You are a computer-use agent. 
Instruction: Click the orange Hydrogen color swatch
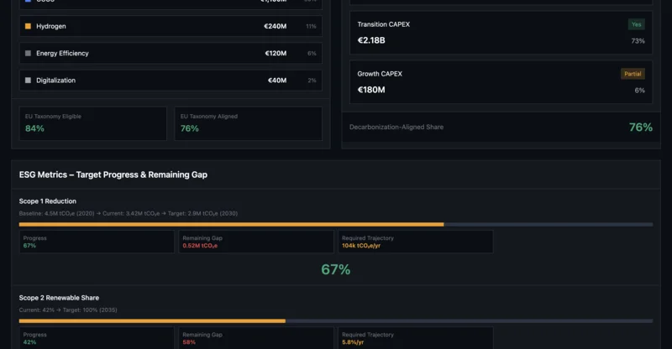29,27
